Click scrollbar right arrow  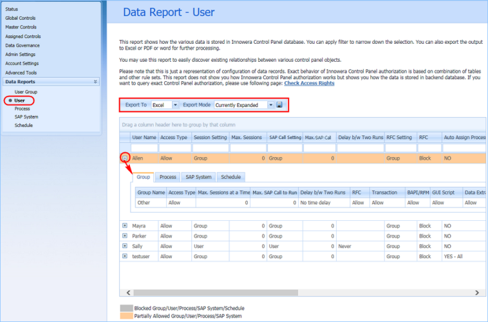477,292
